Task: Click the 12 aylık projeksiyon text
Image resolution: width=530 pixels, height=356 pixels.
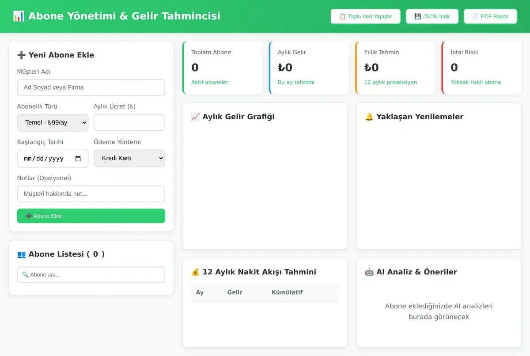Action: (390, 82)
